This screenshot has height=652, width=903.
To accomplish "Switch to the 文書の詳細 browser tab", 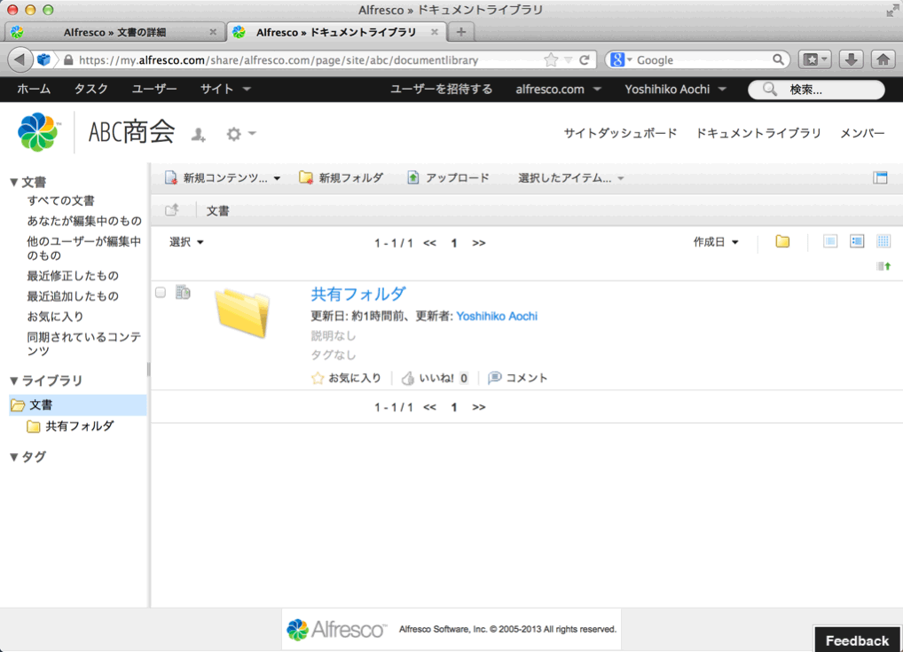I will click(x=114, y=32).
